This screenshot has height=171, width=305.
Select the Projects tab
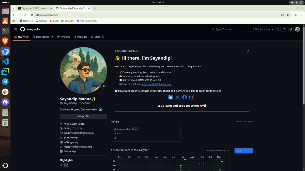click(x=64, y=37)
